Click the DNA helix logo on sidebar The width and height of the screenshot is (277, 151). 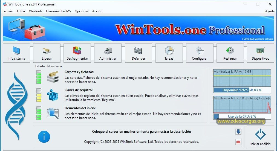pyautogui.click(x=16, y=106)
